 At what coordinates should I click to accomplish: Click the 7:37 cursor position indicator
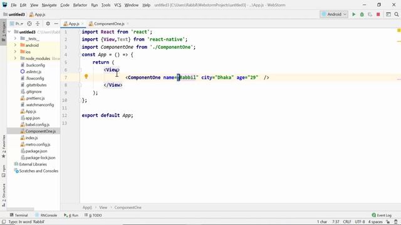(x=336, y=222)
